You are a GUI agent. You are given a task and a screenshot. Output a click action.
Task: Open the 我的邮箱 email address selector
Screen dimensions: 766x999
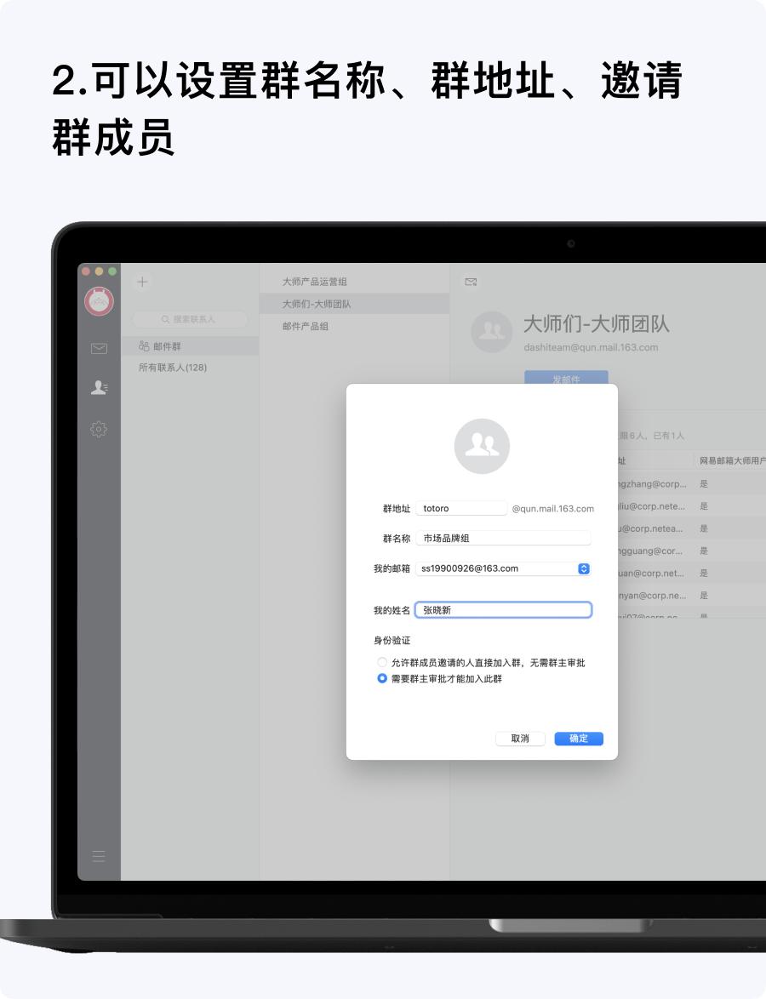click(x=583, y=568)
